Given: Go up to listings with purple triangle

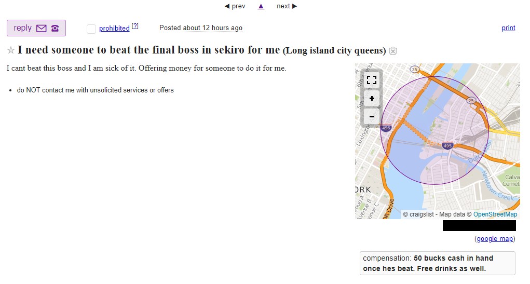Looking at the screenshot, I should coord(261,6).
